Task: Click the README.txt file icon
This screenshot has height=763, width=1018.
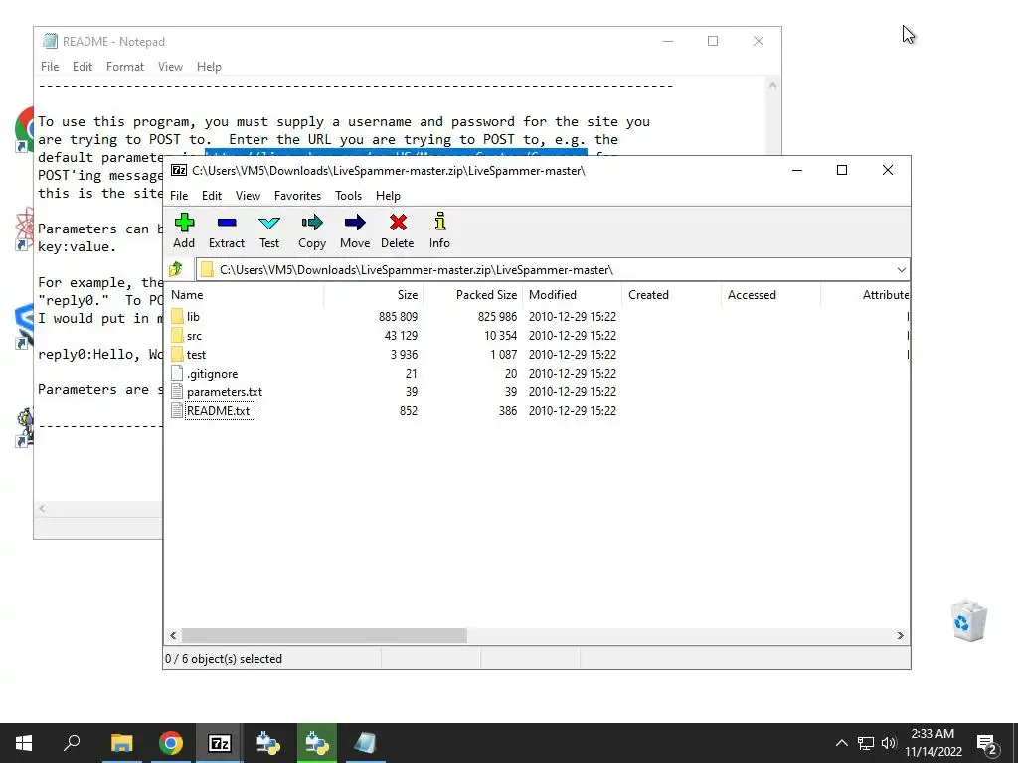Action: coord(177,410)
